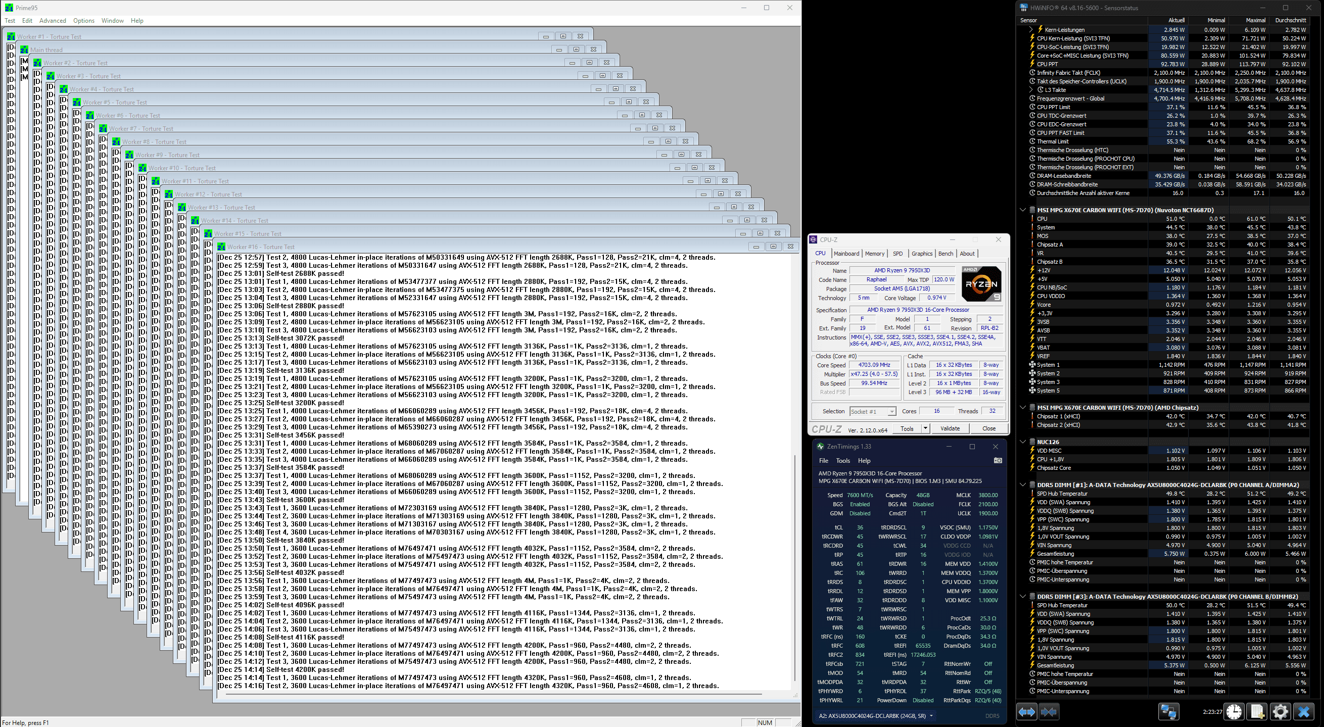The image size is (1324, 727).
Task: Reset sensor timer with the clock icon
Action: click(1234, 711)
